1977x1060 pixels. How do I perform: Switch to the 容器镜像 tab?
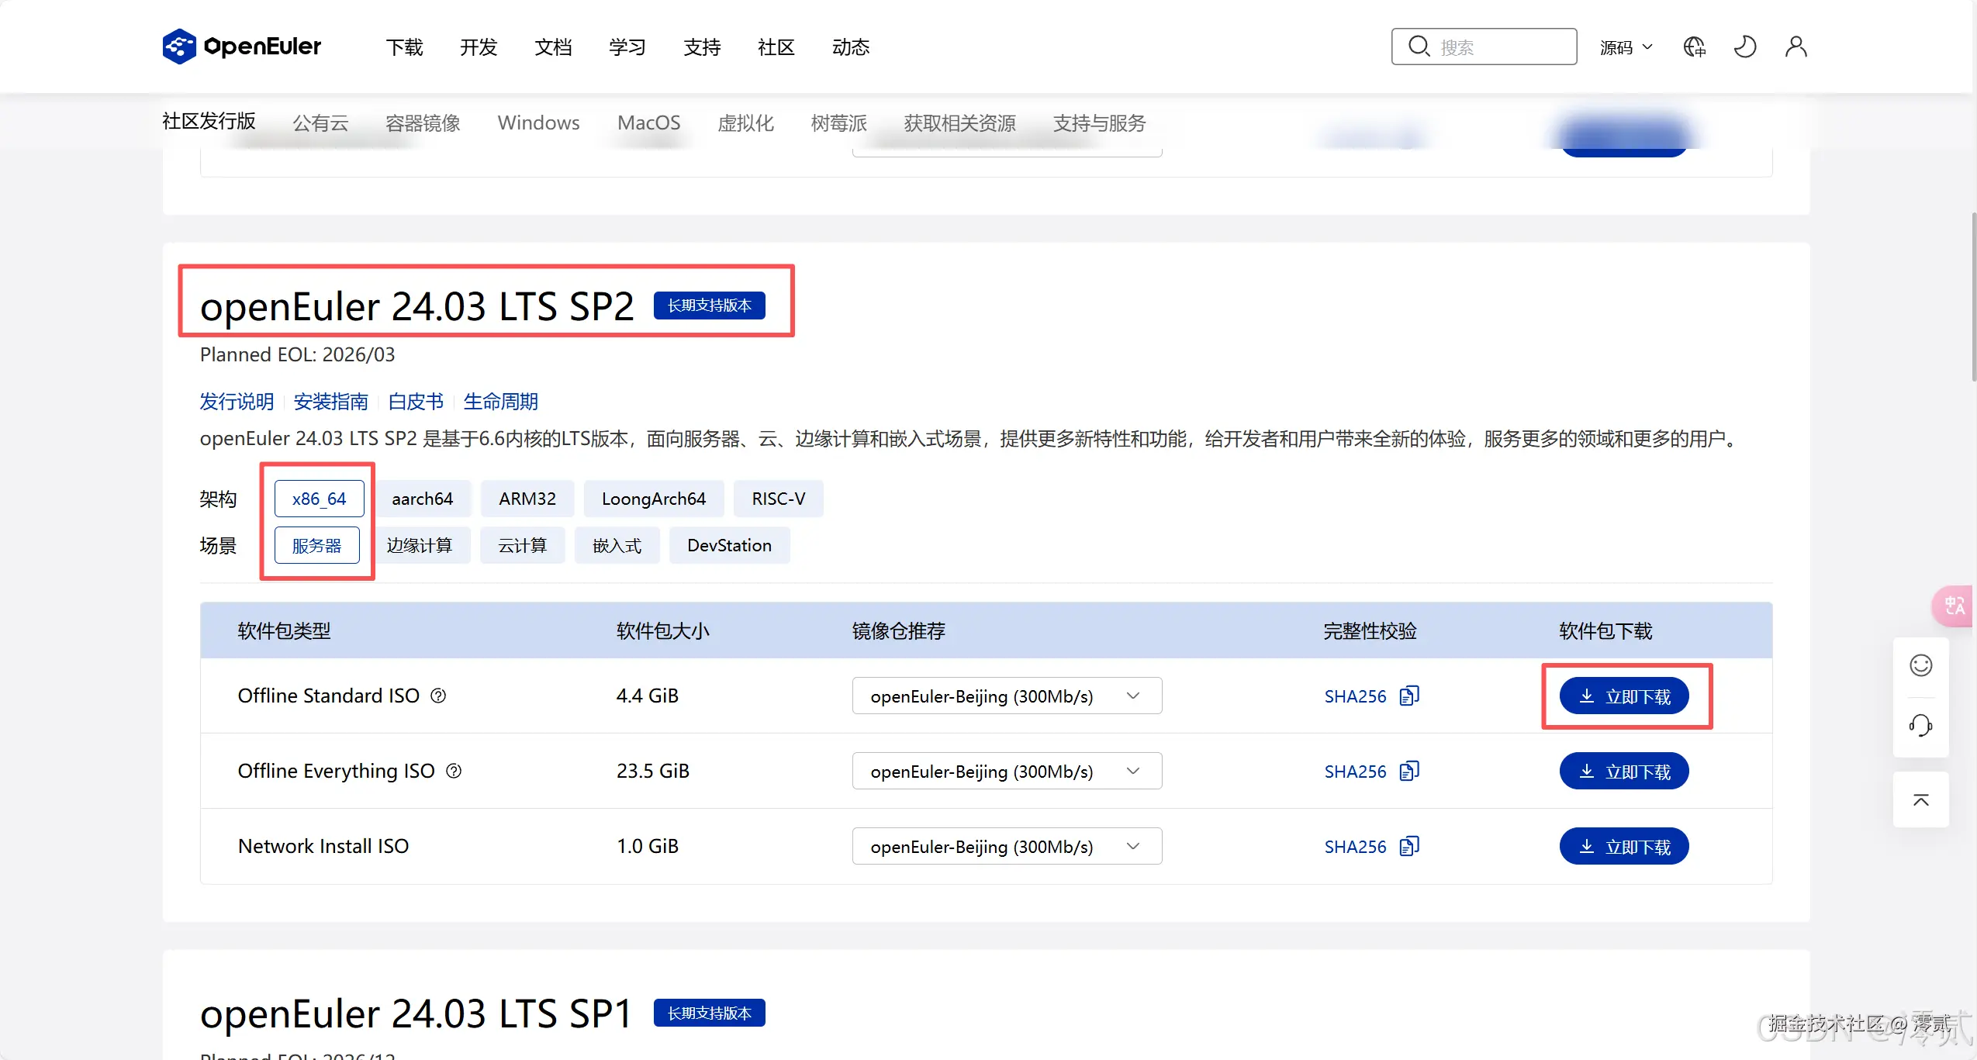tap(423, 123)
